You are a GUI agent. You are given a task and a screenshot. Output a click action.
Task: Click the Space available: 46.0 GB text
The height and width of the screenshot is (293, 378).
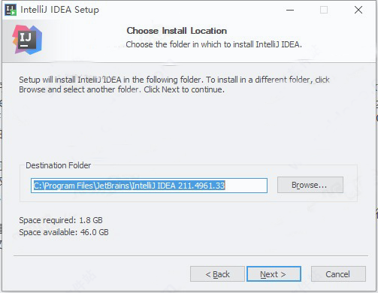[x=64, y=232]
